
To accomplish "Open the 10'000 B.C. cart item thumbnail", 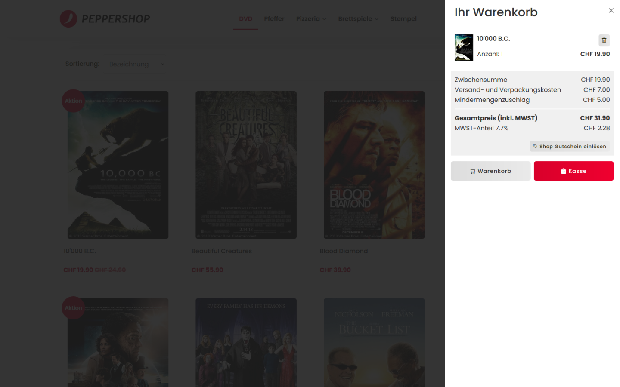I will coord(464,48).
